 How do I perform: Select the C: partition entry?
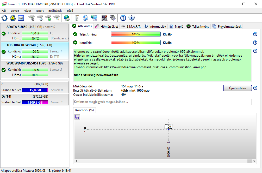[35, 87]
